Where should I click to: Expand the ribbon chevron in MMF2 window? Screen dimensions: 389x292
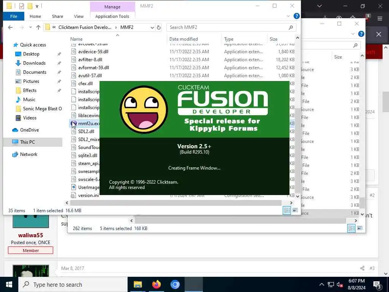(x=288, y=16)
